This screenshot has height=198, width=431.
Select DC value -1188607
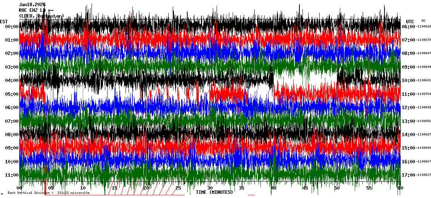pyautogui.click(x=423, y=161)
